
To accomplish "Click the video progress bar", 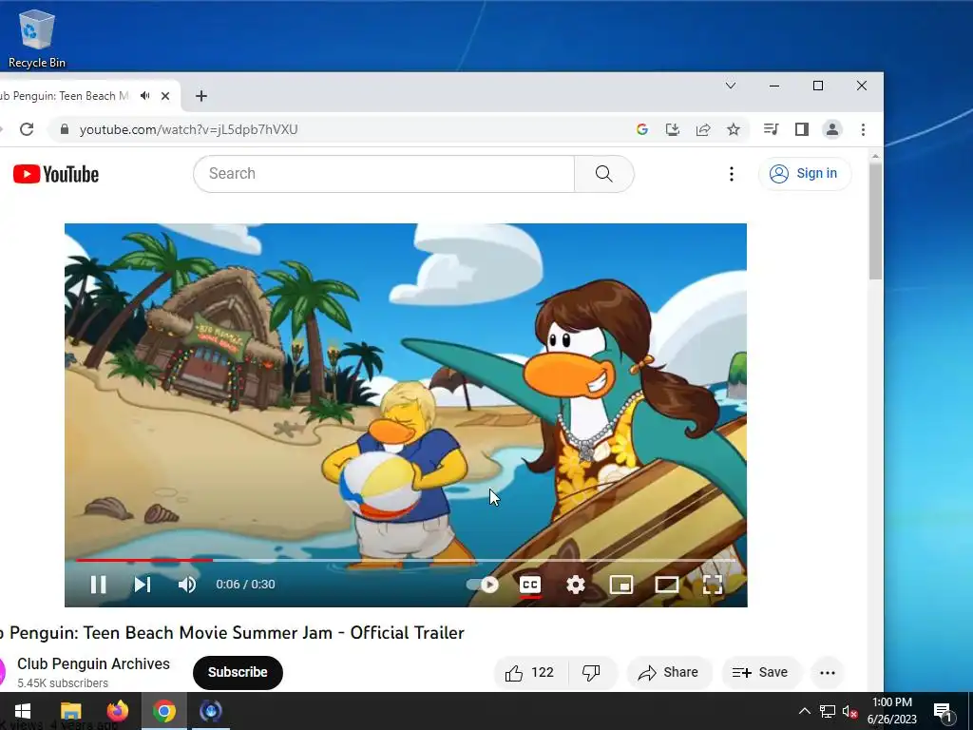I will coord(406,560).
